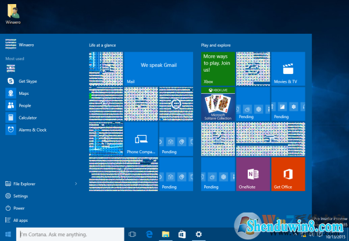Open the Winaero folder on the desktop

(13, 14)
